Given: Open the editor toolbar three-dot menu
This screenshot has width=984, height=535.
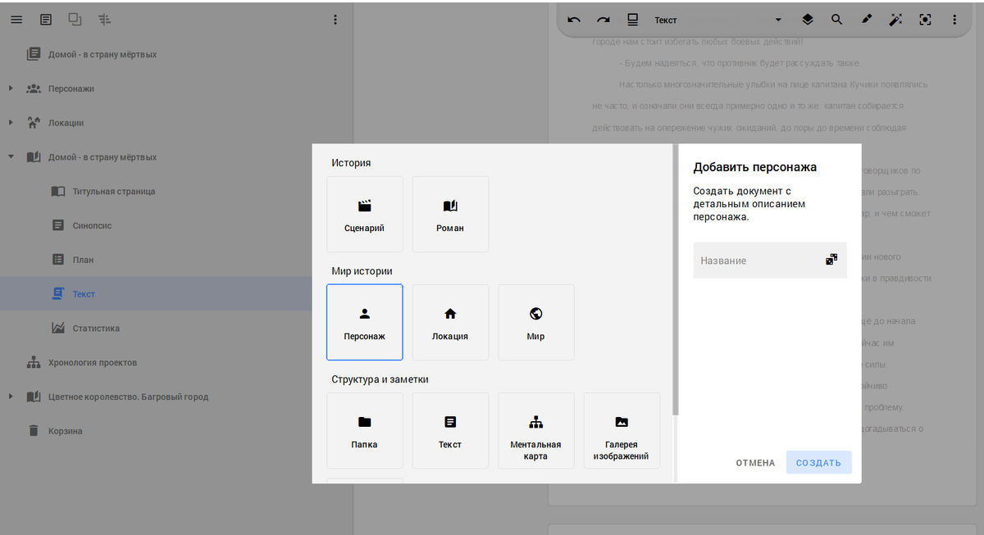Looking at the screenshot, I should pyautogui.click(x=954, y=20).
